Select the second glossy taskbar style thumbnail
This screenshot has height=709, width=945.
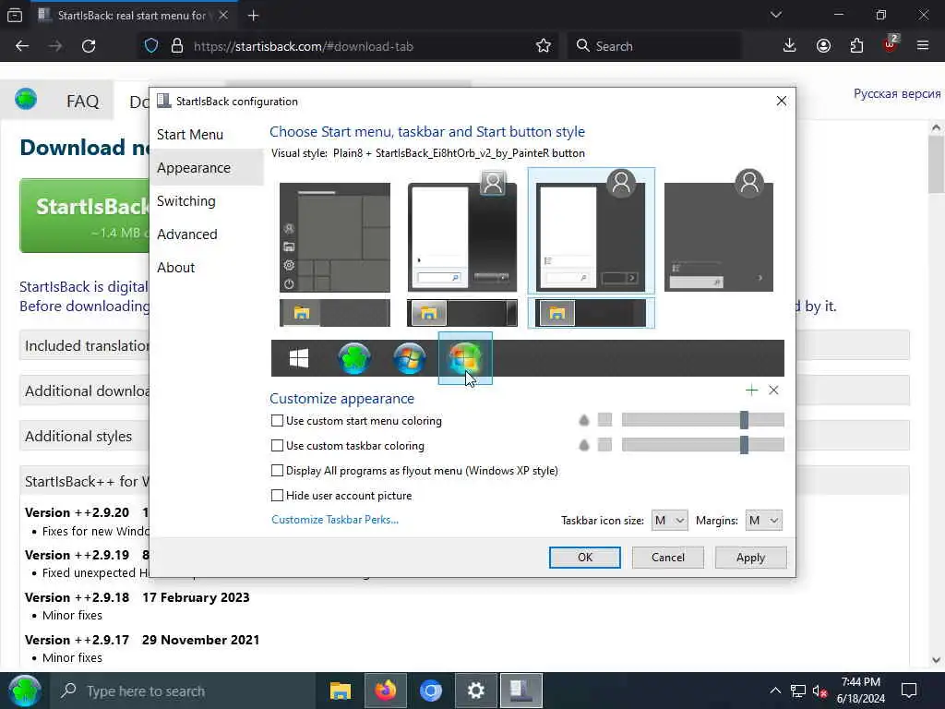click(x=462, y=313)
